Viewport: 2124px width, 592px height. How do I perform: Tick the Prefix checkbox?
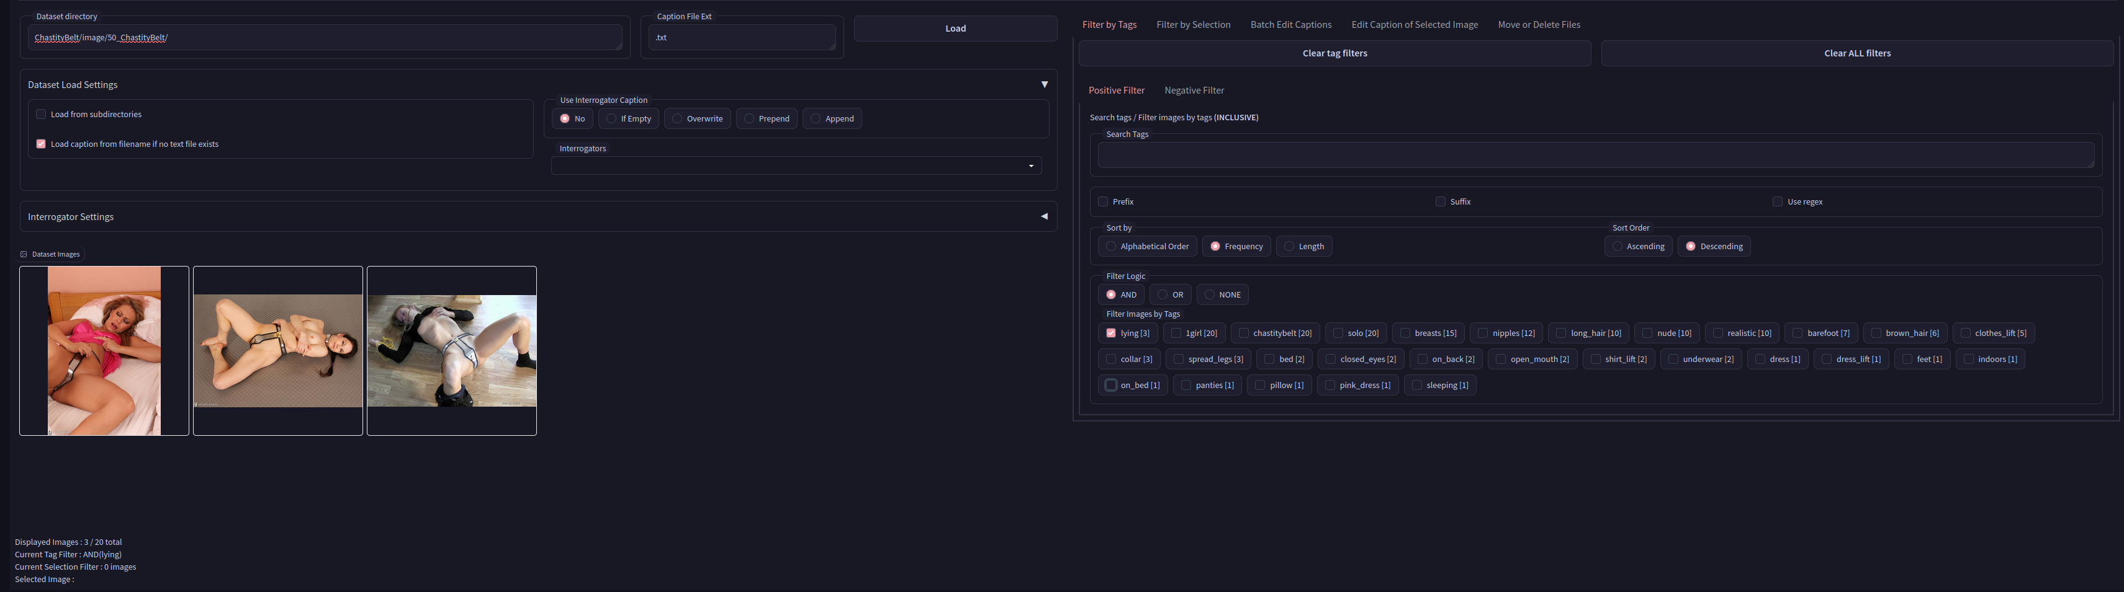pyautogui.click(x=1102, y=201)
